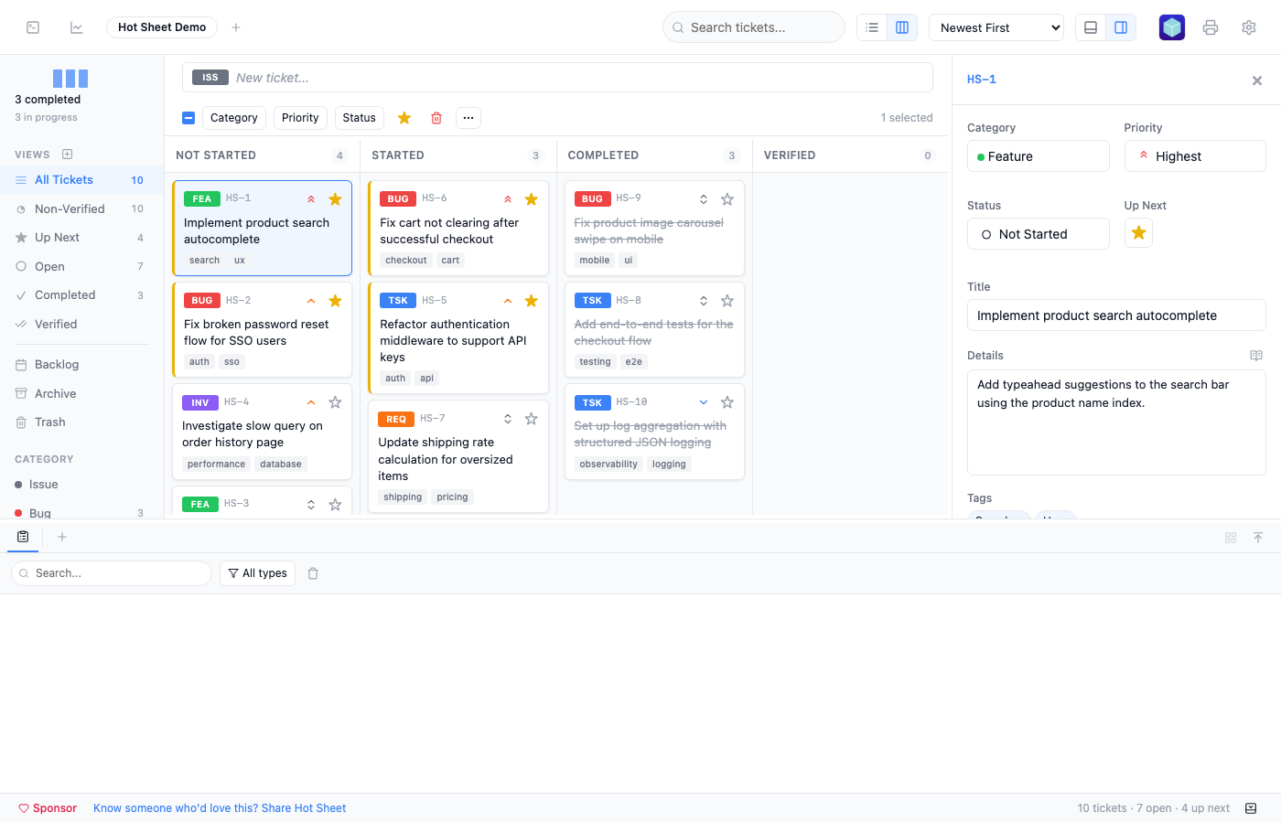Open Trash folder

click(x=81, y=422)
